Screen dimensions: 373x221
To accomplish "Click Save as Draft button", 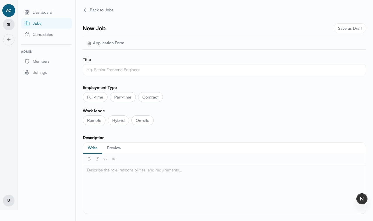I will (350, 28).
